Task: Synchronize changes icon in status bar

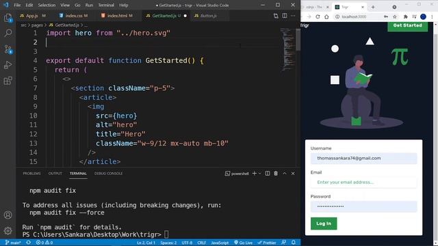Action: click(x=29, y=243)
